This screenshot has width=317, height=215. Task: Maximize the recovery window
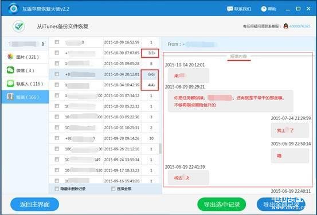tap(298, 9)
